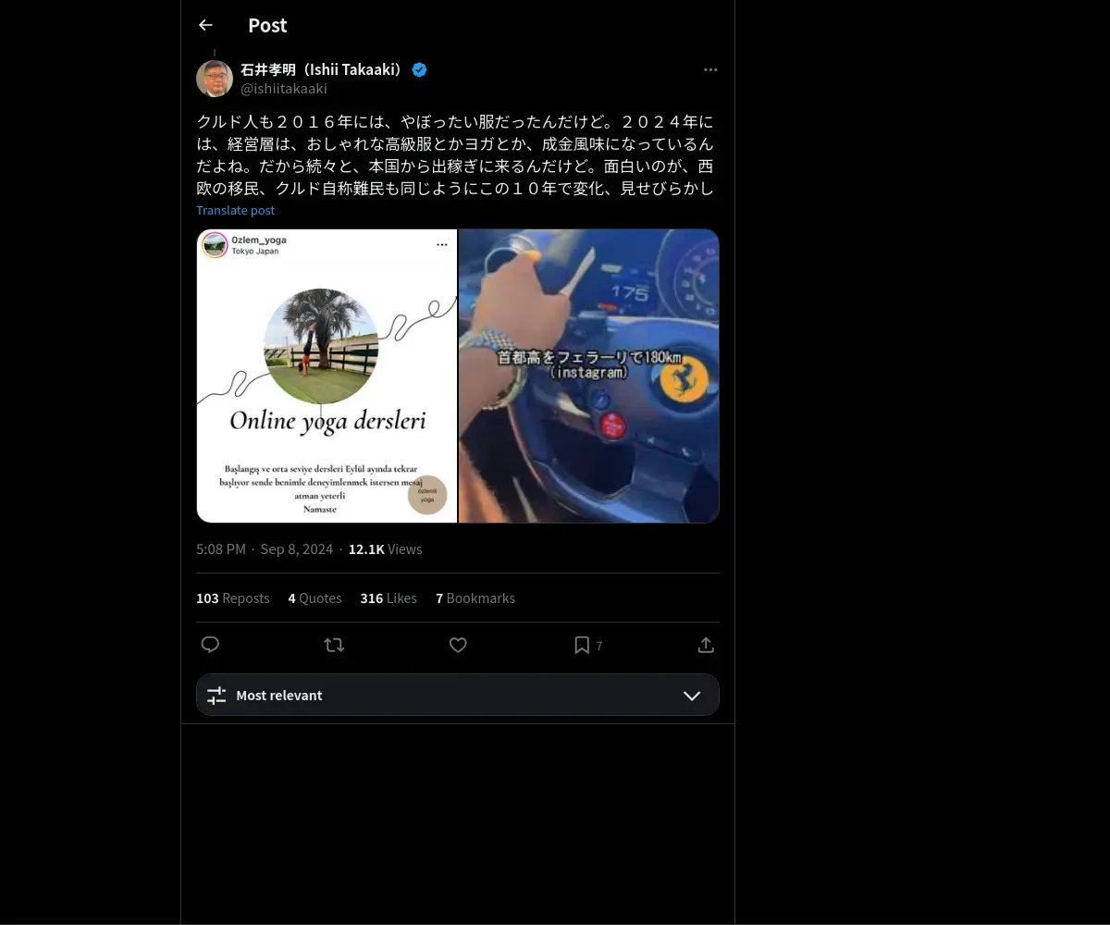Expand the Most relevant chevron
1110x925 pixels.
click(692, 696)
